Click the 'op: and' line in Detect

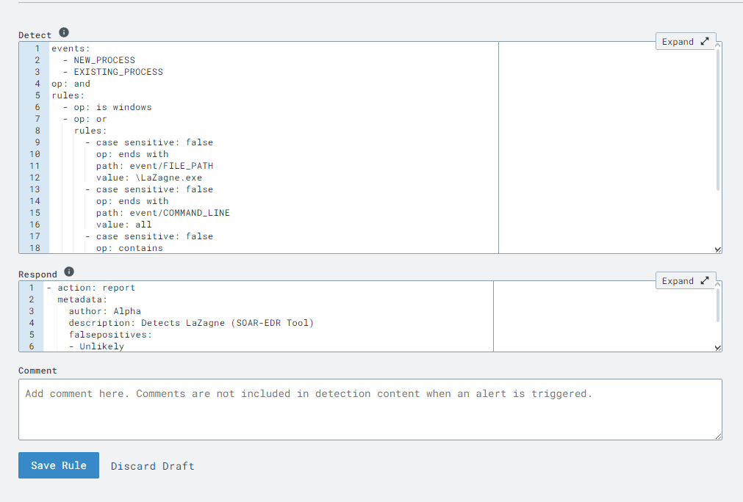71,84
